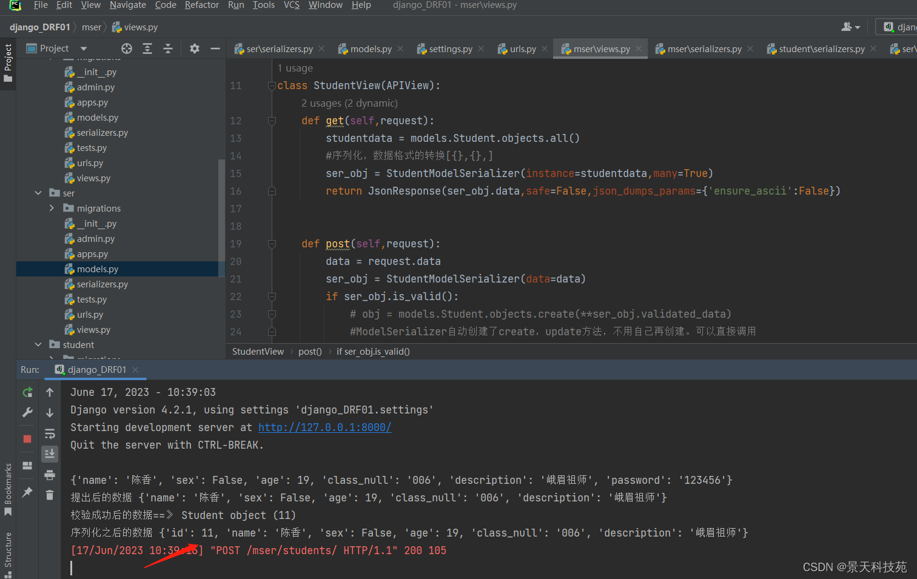Click the '1 usage' hint above the class
The width and height of the screenshot is (917, 579).
pyautogui.click(x=295, y=68)
